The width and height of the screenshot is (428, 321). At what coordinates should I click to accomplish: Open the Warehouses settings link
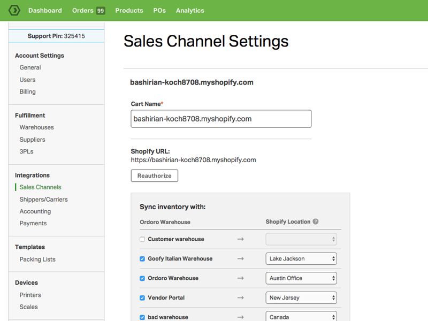(36, 127)
